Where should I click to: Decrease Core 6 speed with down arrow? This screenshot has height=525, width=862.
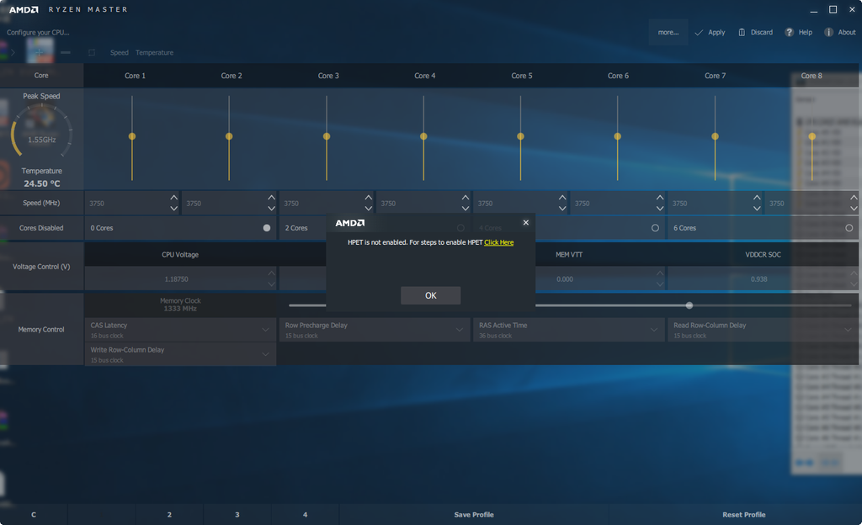[x=660, y=209]
